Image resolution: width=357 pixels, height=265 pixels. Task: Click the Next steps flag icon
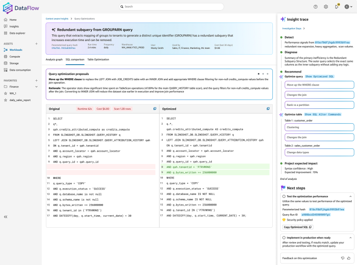pyautogui.click(x=283, y=188)
